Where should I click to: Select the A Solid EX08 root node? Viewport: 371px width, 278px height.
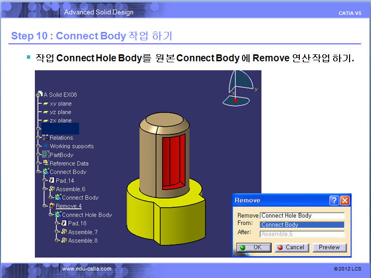(x=60, y=95)
